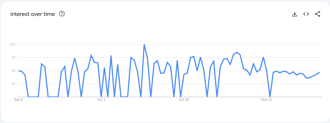Screen dimensions: 330x123
Task: Download the interest over time data
Action: click(295, 14)
